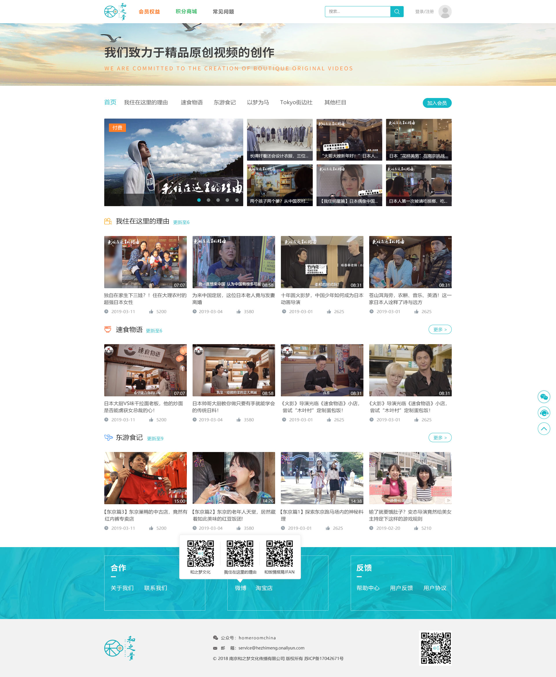Open video 东京篇2 红豆饭团
The height and width of the screenshot is (677, 556).
233,478
